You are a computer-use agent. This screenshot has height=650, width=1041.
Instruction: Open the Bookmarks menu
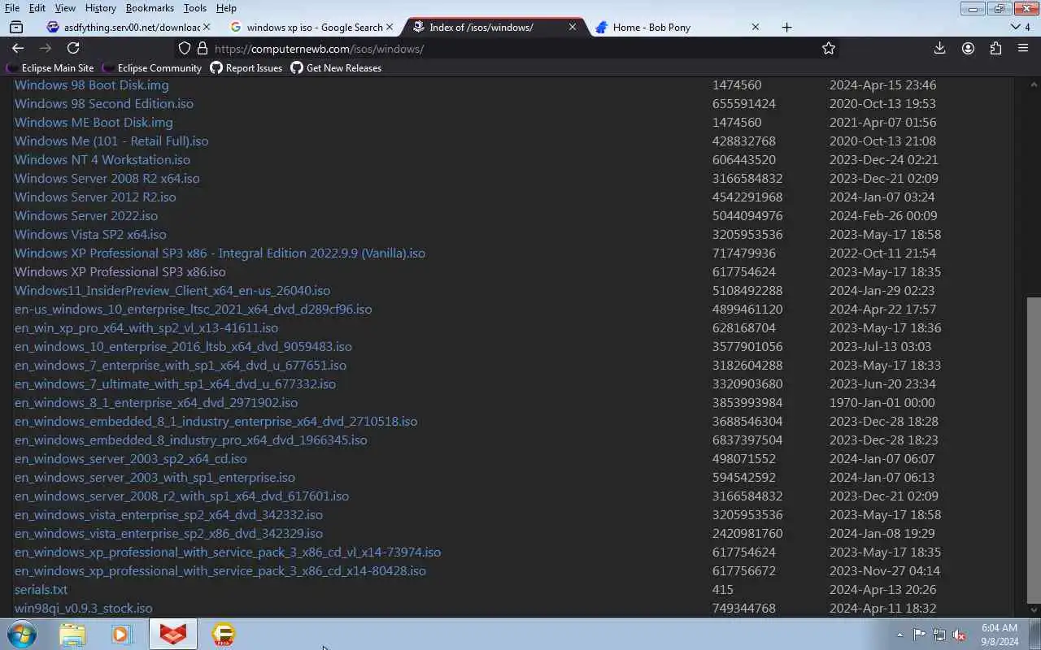[x=150, y=7]
